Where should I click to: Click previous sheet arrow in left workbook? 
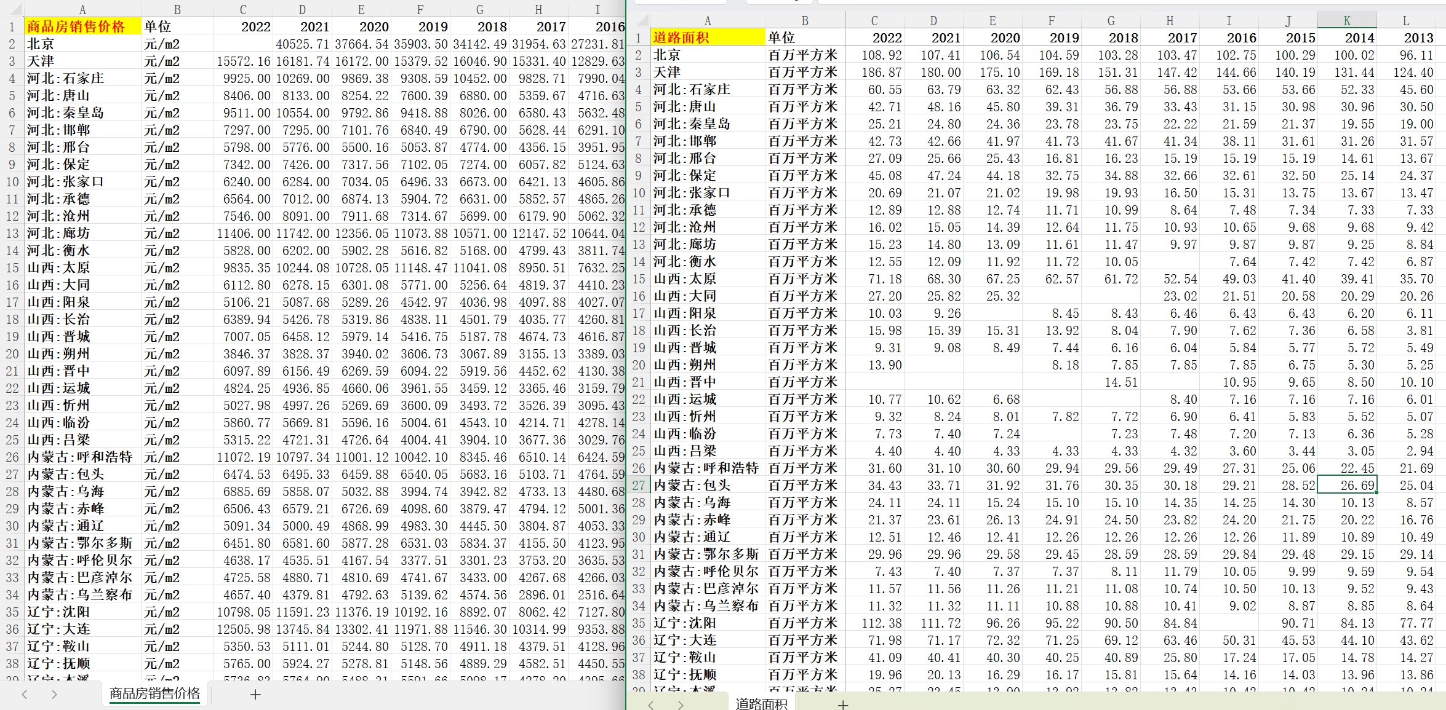click(25, 695)
